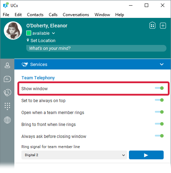Open the Conversations menu

click(76, 15)
